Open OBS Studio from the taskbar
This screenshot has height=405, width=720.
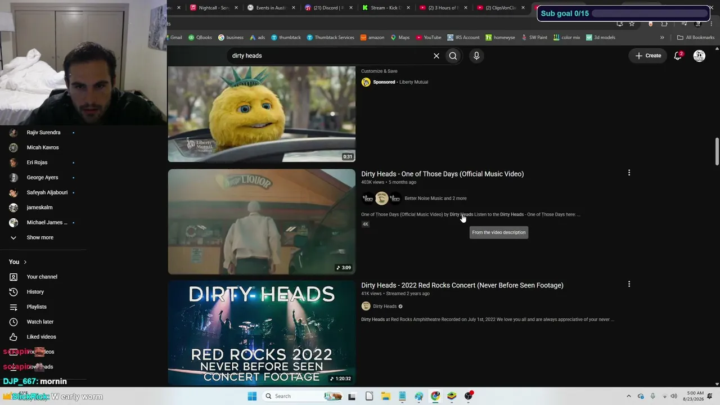(469, 396)
